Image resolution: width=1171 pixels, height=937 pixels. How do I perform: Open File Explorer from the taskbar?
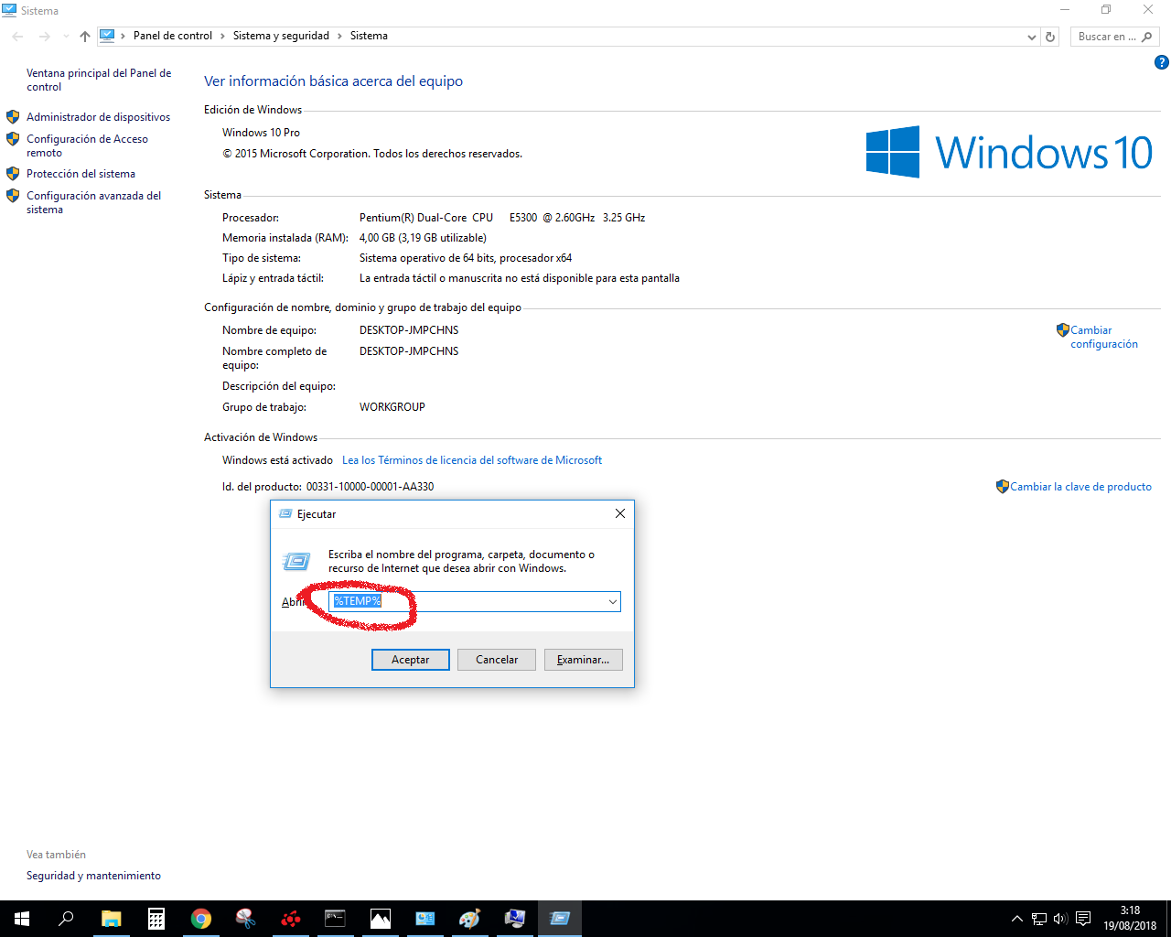click(111, 919)
